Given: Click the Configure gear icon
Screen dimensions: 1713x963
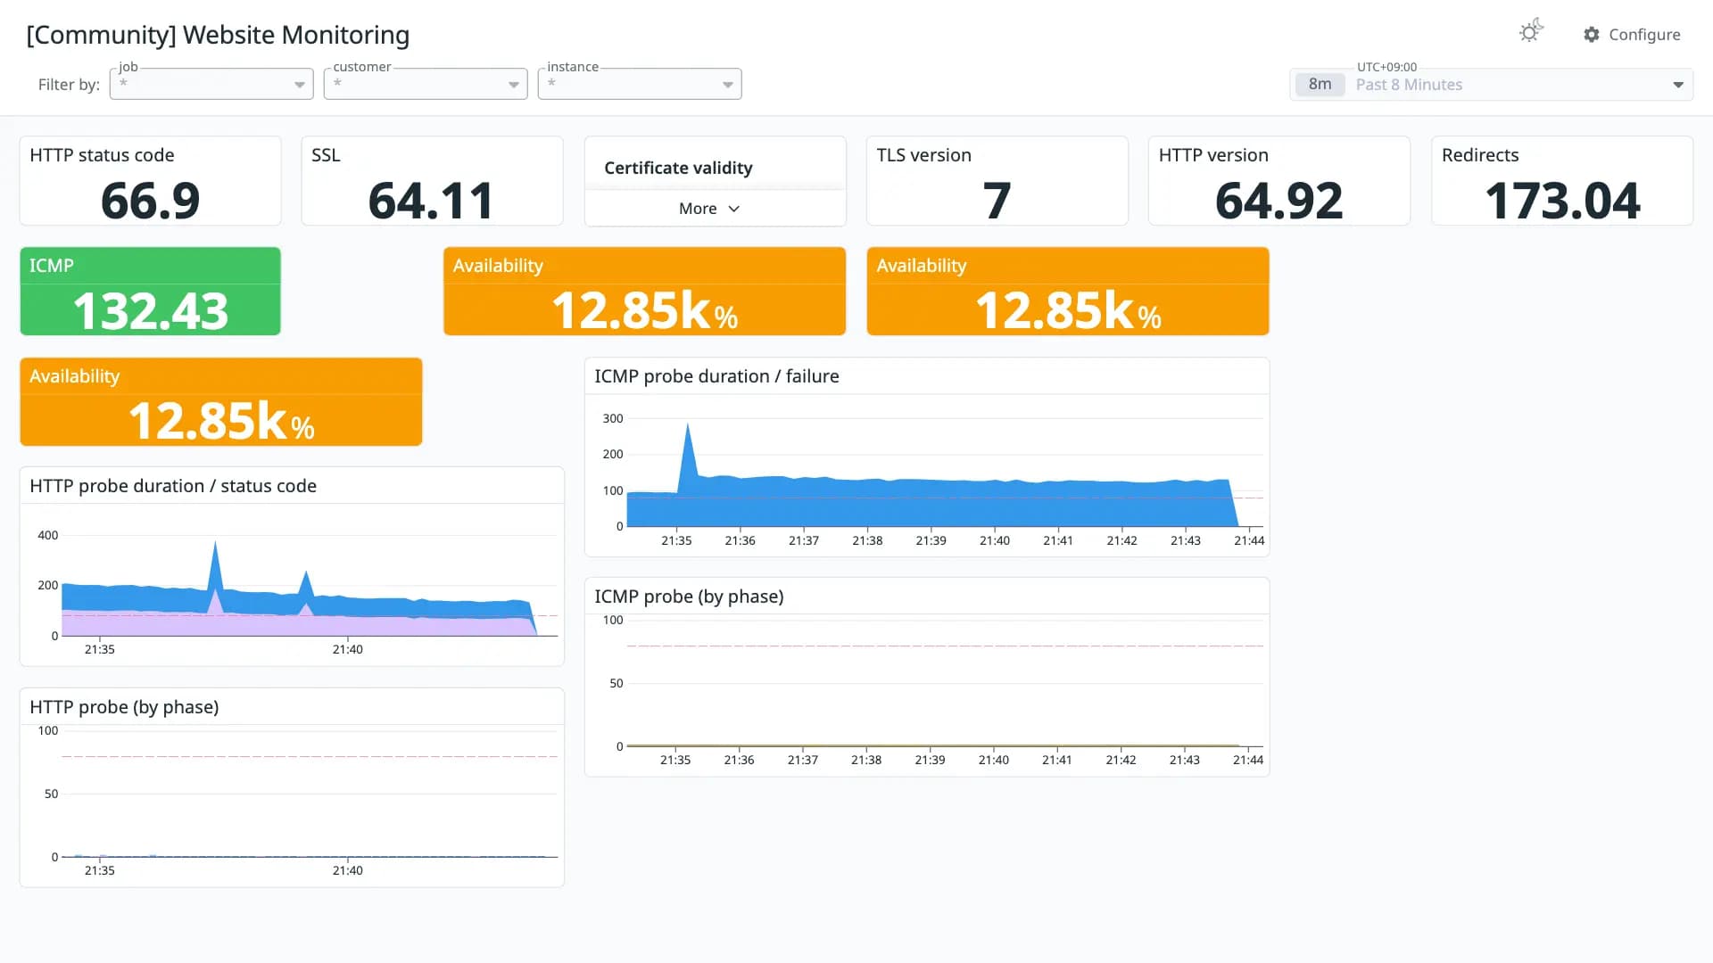Looking at the screenshot, I should coord(1592,35).
